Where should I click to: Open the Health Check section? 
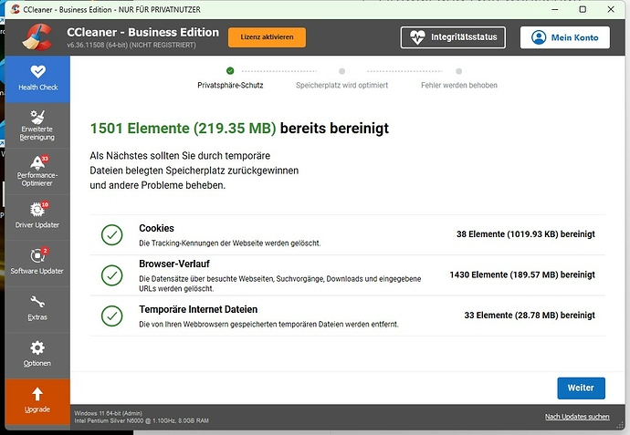(x=37, y=79)
